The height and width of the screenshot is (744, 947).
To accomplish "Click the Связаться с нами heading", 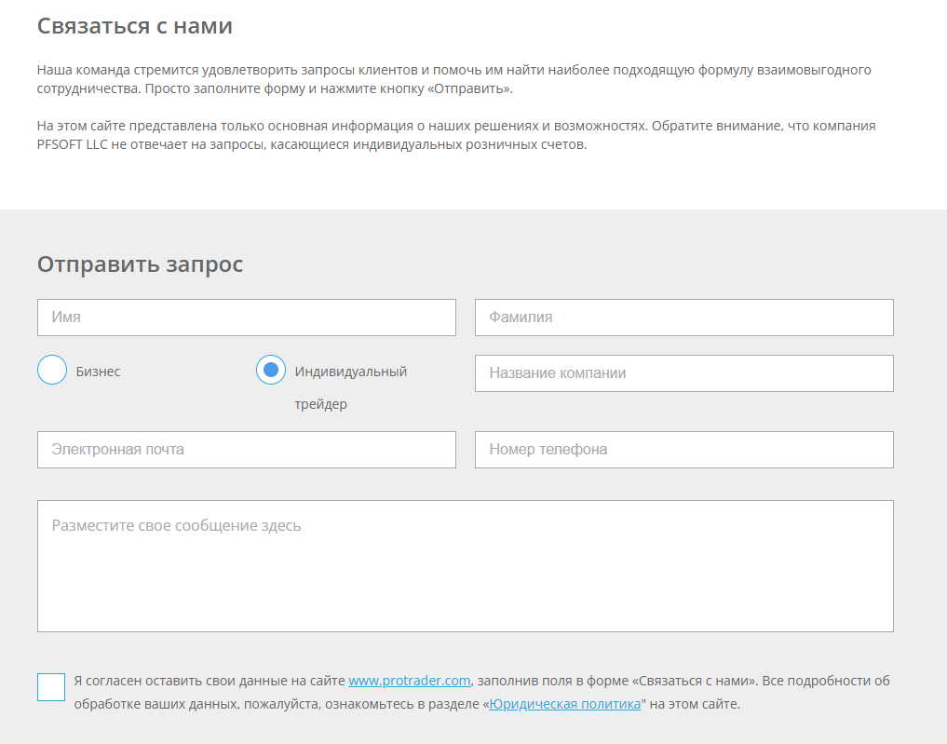I will [x=135, y=26].
